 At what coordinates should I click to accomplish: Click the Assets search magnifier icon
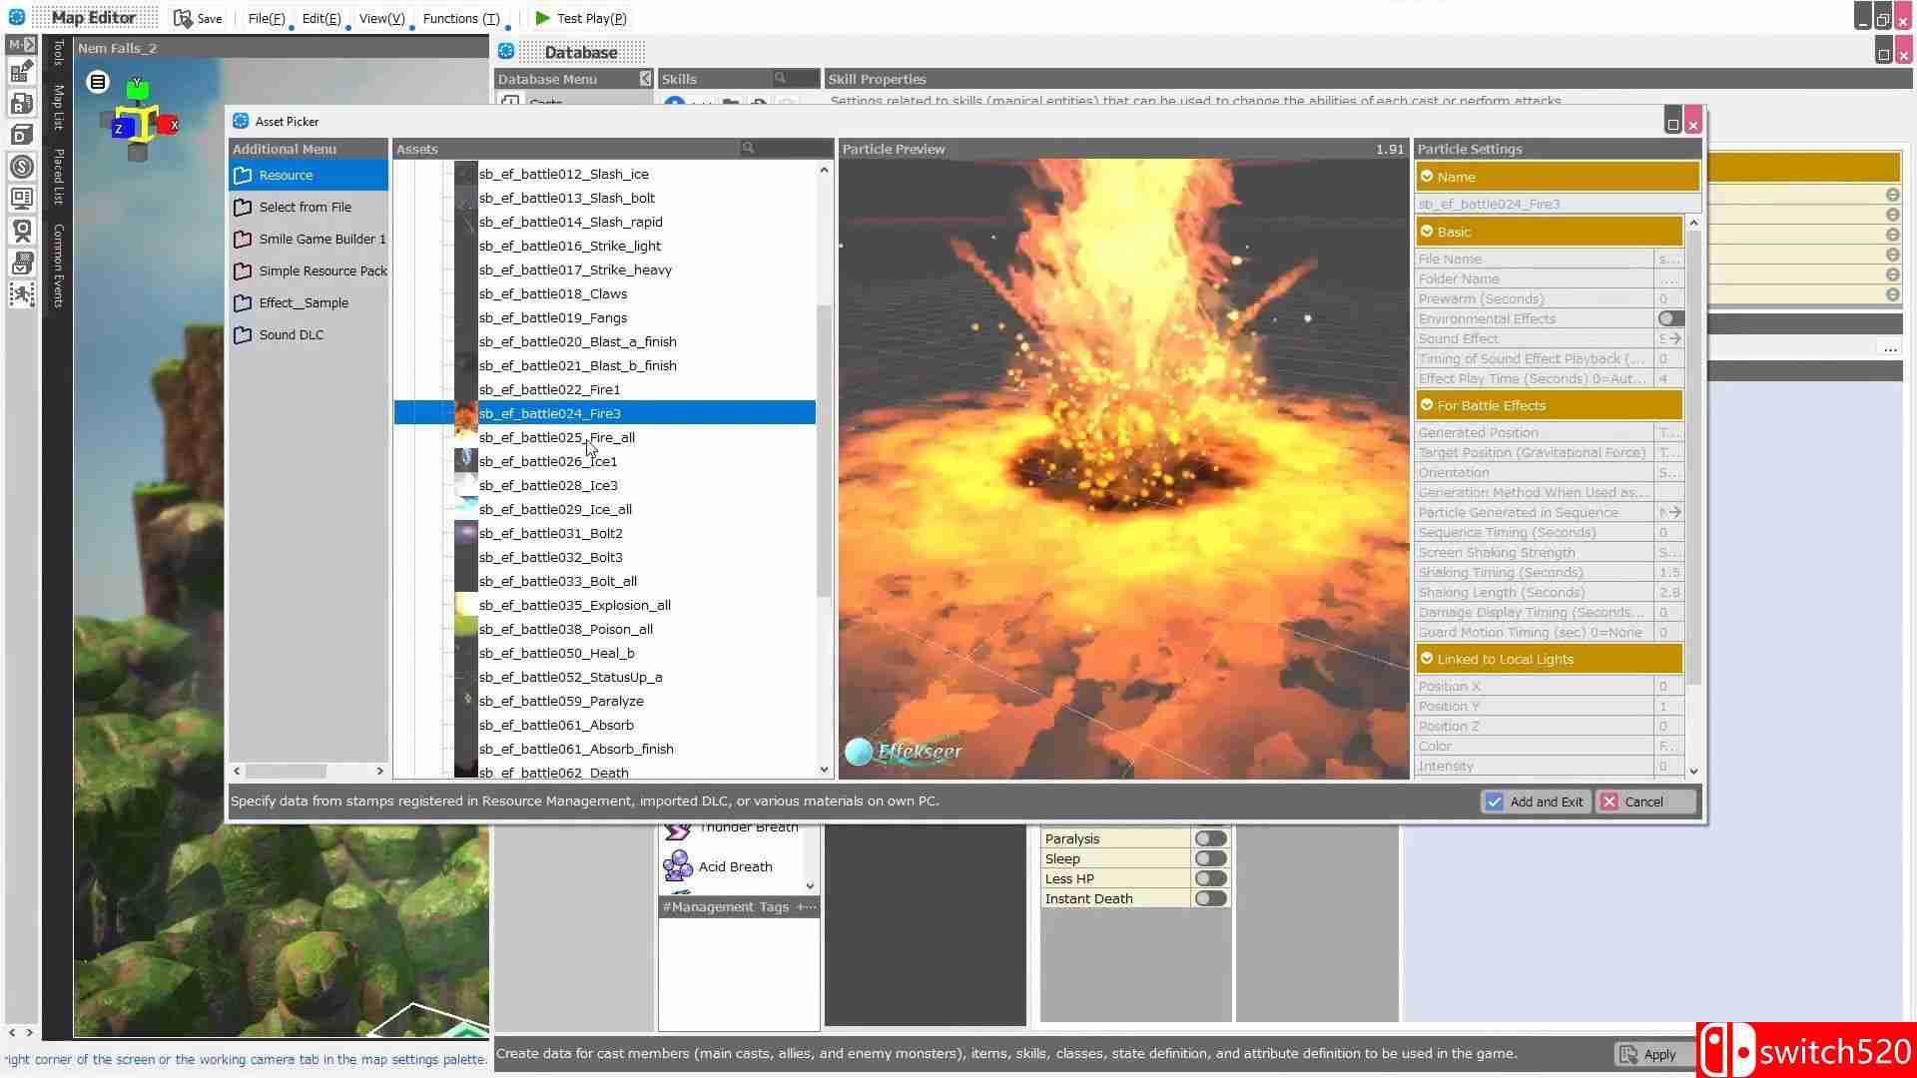(x=748, y=148)
